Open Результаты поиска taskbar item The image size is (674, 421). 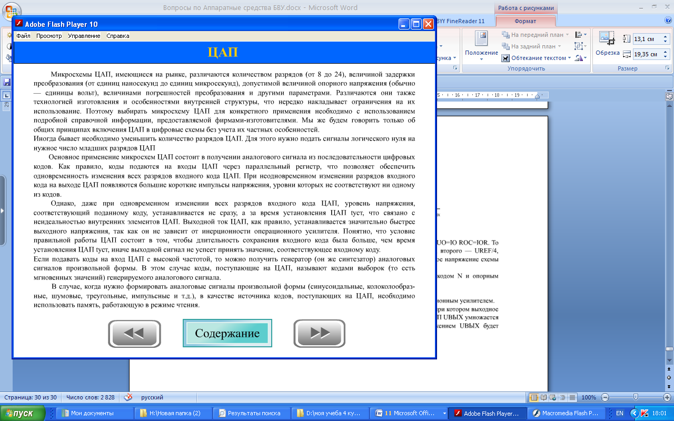[x=252, y=413]
